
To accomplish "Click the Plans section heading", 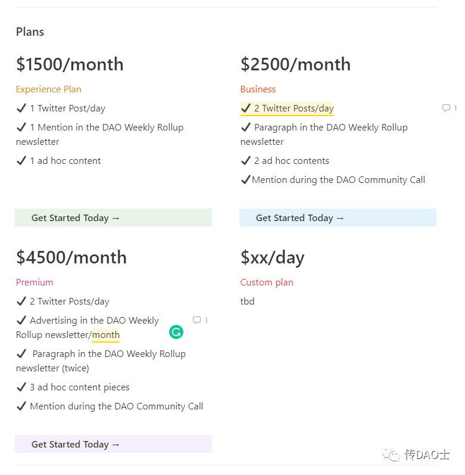I will tap(30, 32).
